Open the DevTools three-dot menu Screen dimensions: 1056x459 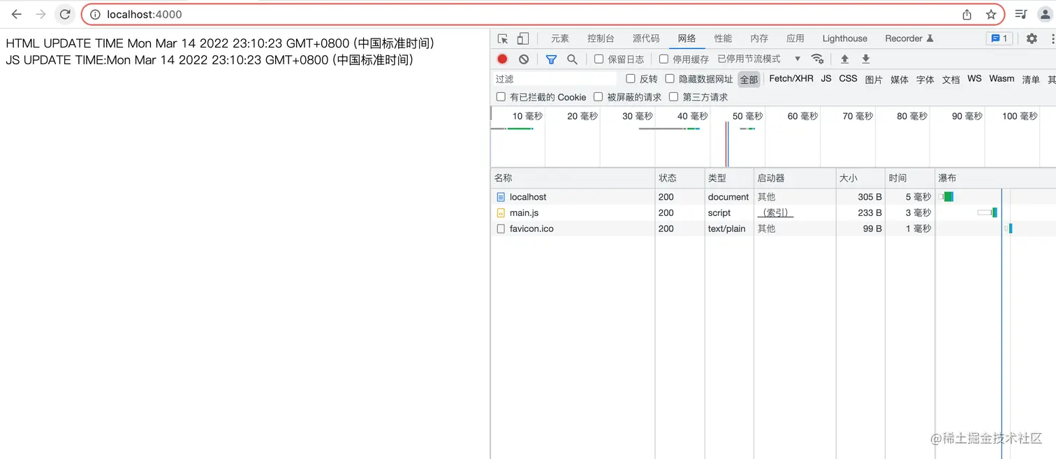pos(1050,38)
